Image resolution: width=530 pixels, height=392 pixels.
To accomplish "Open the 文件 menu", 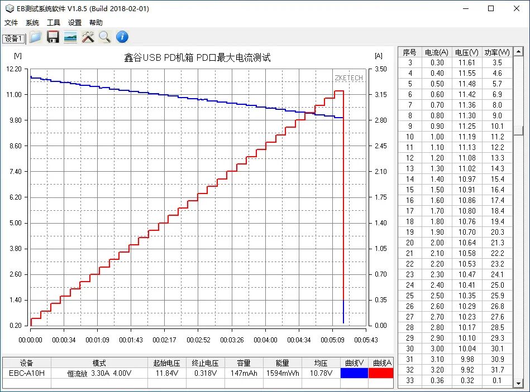I will (11, 23).
